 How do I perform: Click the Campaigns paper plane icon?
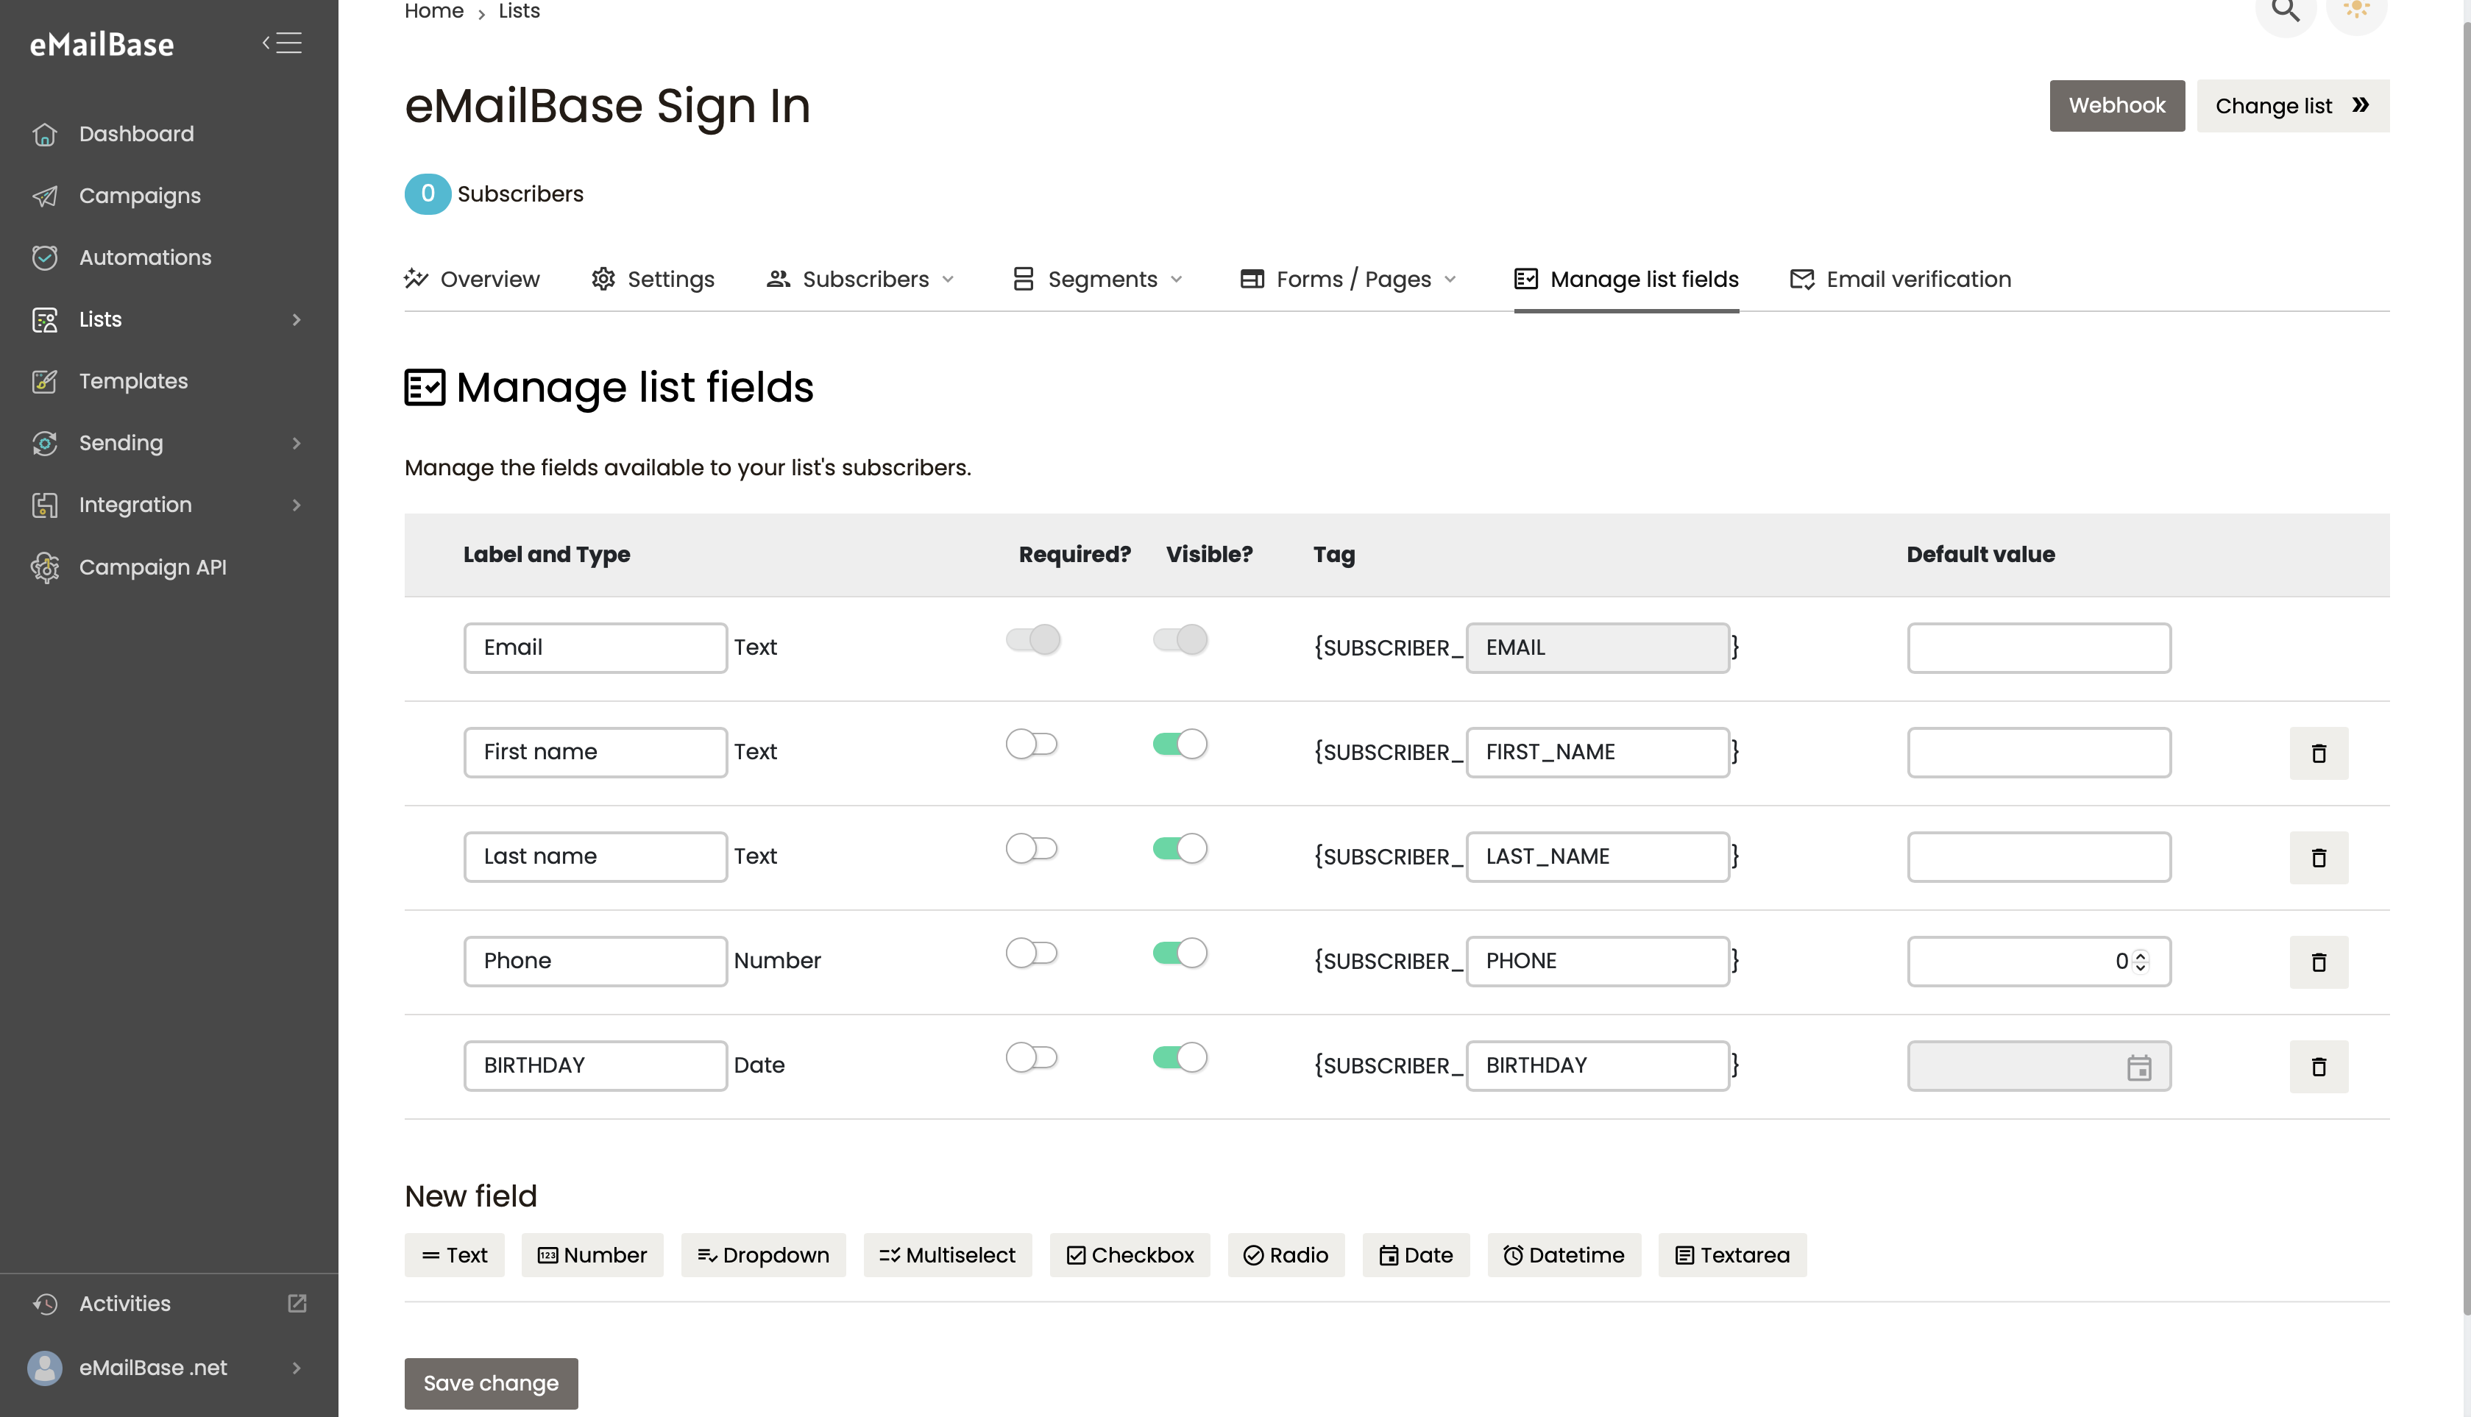click(45, 196)
